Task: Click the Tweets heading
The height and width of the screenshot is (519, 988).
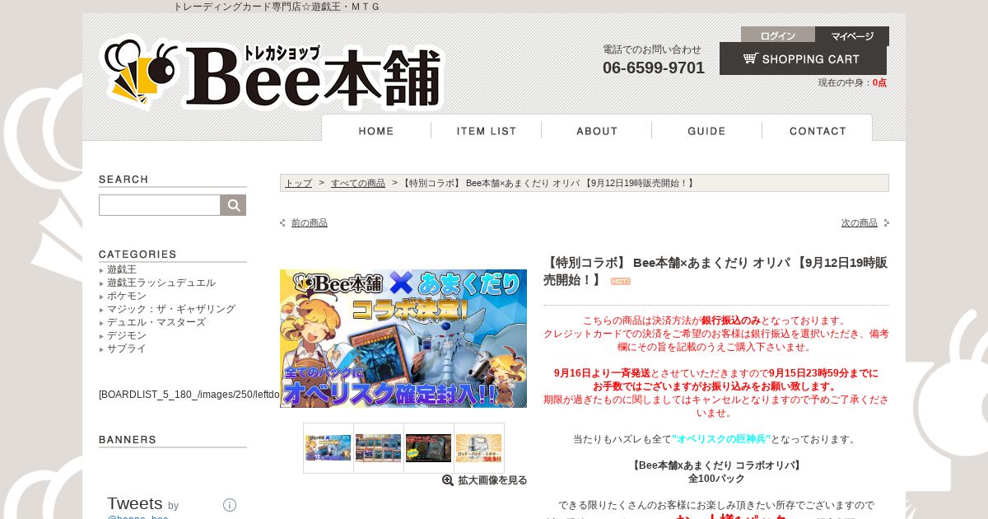Action: pyautogui.click(x=135, y=503)
